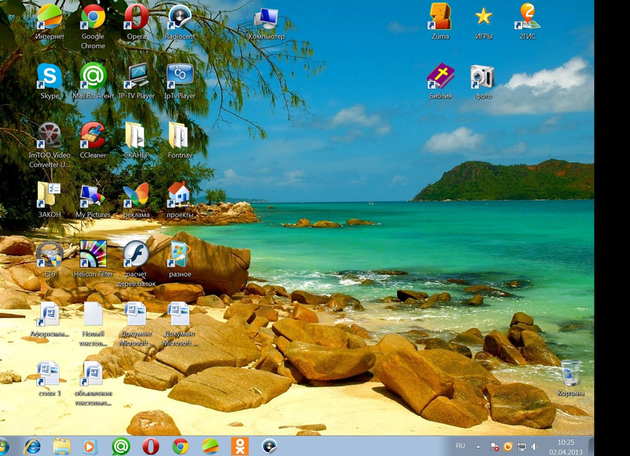Select the Корзина recycle bin
630x456 pixels.
(x=571, y=373)
